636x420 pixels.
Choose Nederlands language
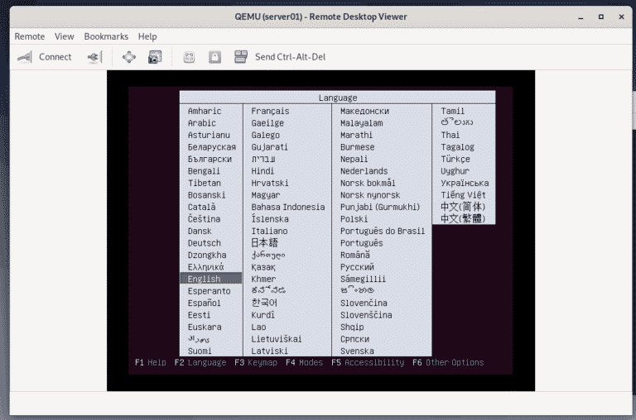(364, 171)
